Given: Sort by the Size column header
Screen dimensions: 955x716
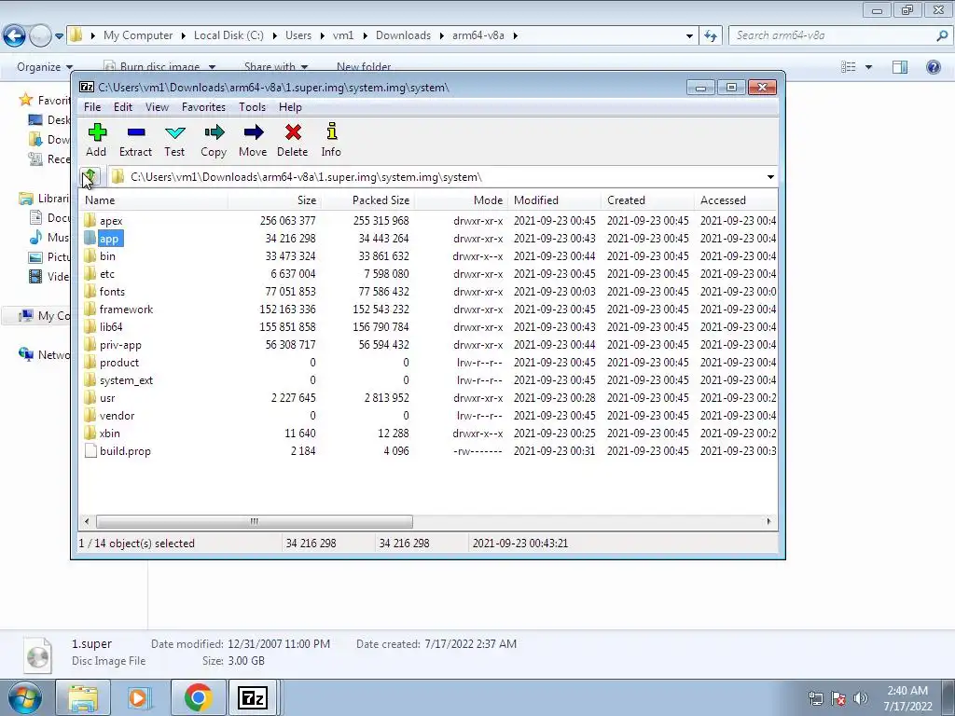Looking at the screenshot, I should click(x=274, y=200).
